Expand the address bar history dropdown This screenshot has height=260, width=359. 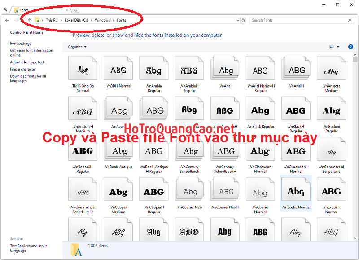(237, 20)
